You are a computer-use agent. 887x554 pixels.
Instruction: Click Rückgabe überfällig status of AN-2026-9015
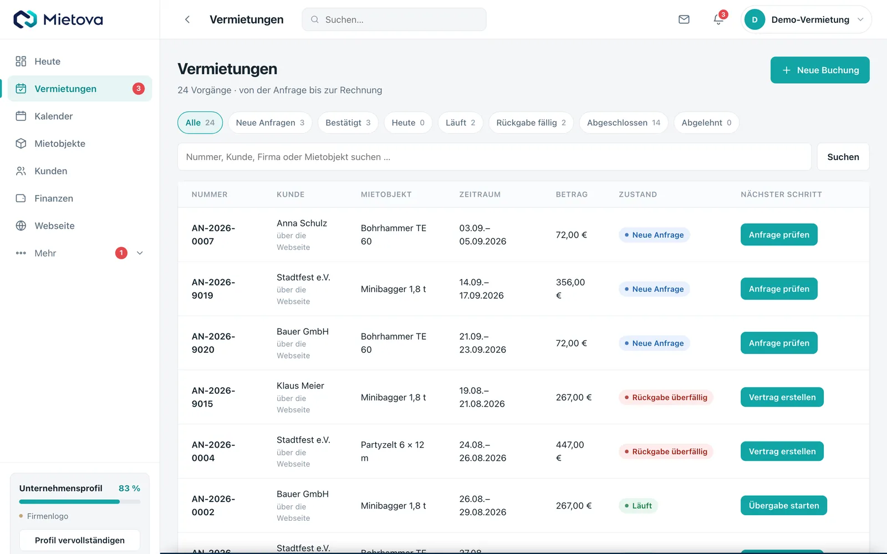coord(666,398)
